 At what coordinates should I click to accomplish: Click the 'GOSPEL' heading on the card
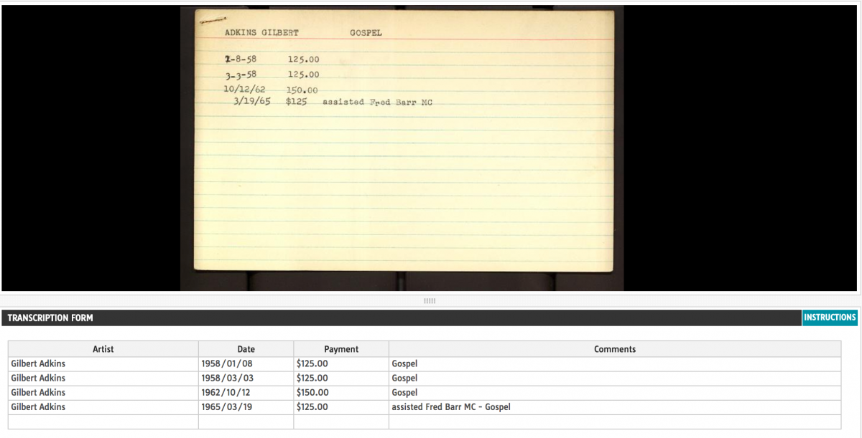tap(366, 33)
